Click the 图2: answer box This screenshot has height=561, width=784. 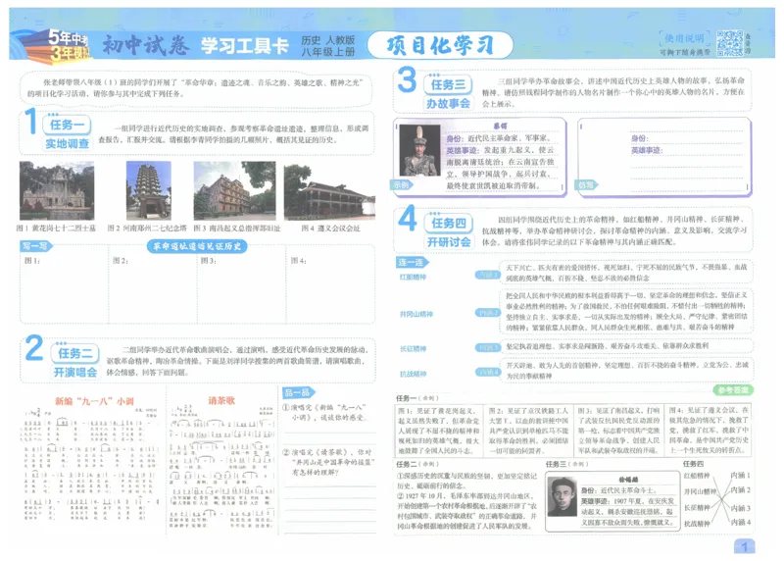point(153,284)
